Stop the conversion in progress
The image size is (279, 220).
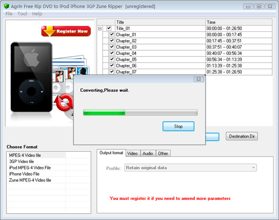coord(178,127)
